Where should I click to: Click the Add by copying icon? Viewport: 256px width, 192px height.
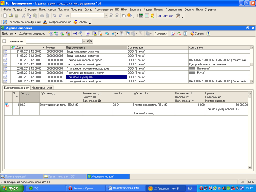point(56,34)
